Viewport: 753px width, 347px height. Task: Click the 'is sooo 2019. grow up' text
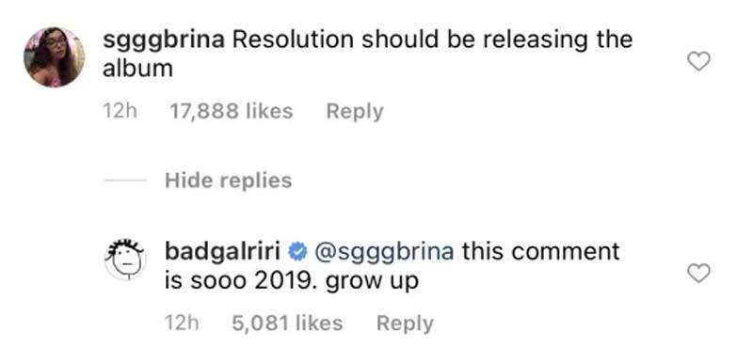click(292, 282)
